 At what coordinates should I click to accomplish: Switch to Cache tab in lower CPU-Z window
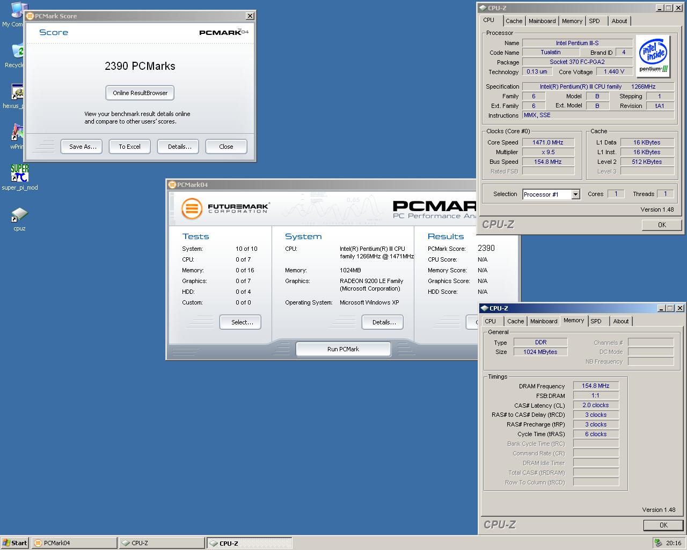click(515, 321)
